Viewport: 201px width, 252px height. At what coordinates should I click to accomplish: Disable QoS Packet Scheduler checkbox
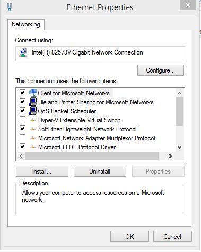(x=22, y=111)
